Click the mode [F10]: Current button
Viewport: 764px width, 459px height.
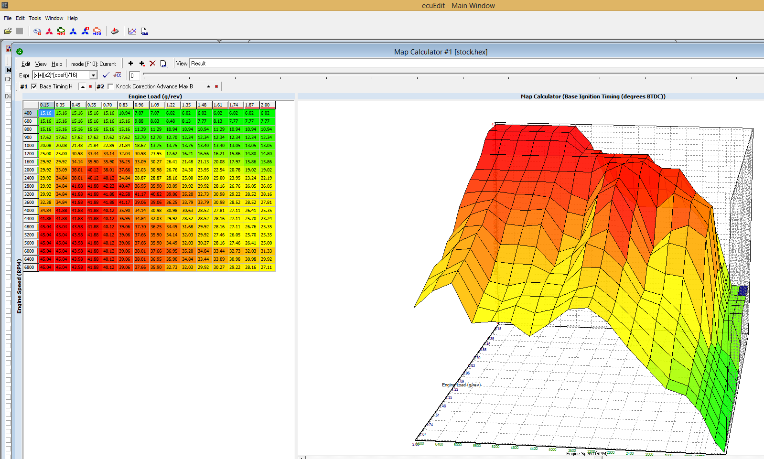[x=94, y=64]
